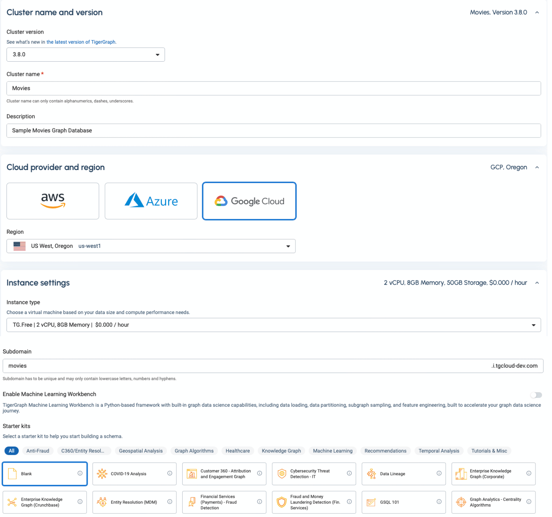Click the Cluster name input field
This screenshot has width=552, height=517.
point(274,88)
